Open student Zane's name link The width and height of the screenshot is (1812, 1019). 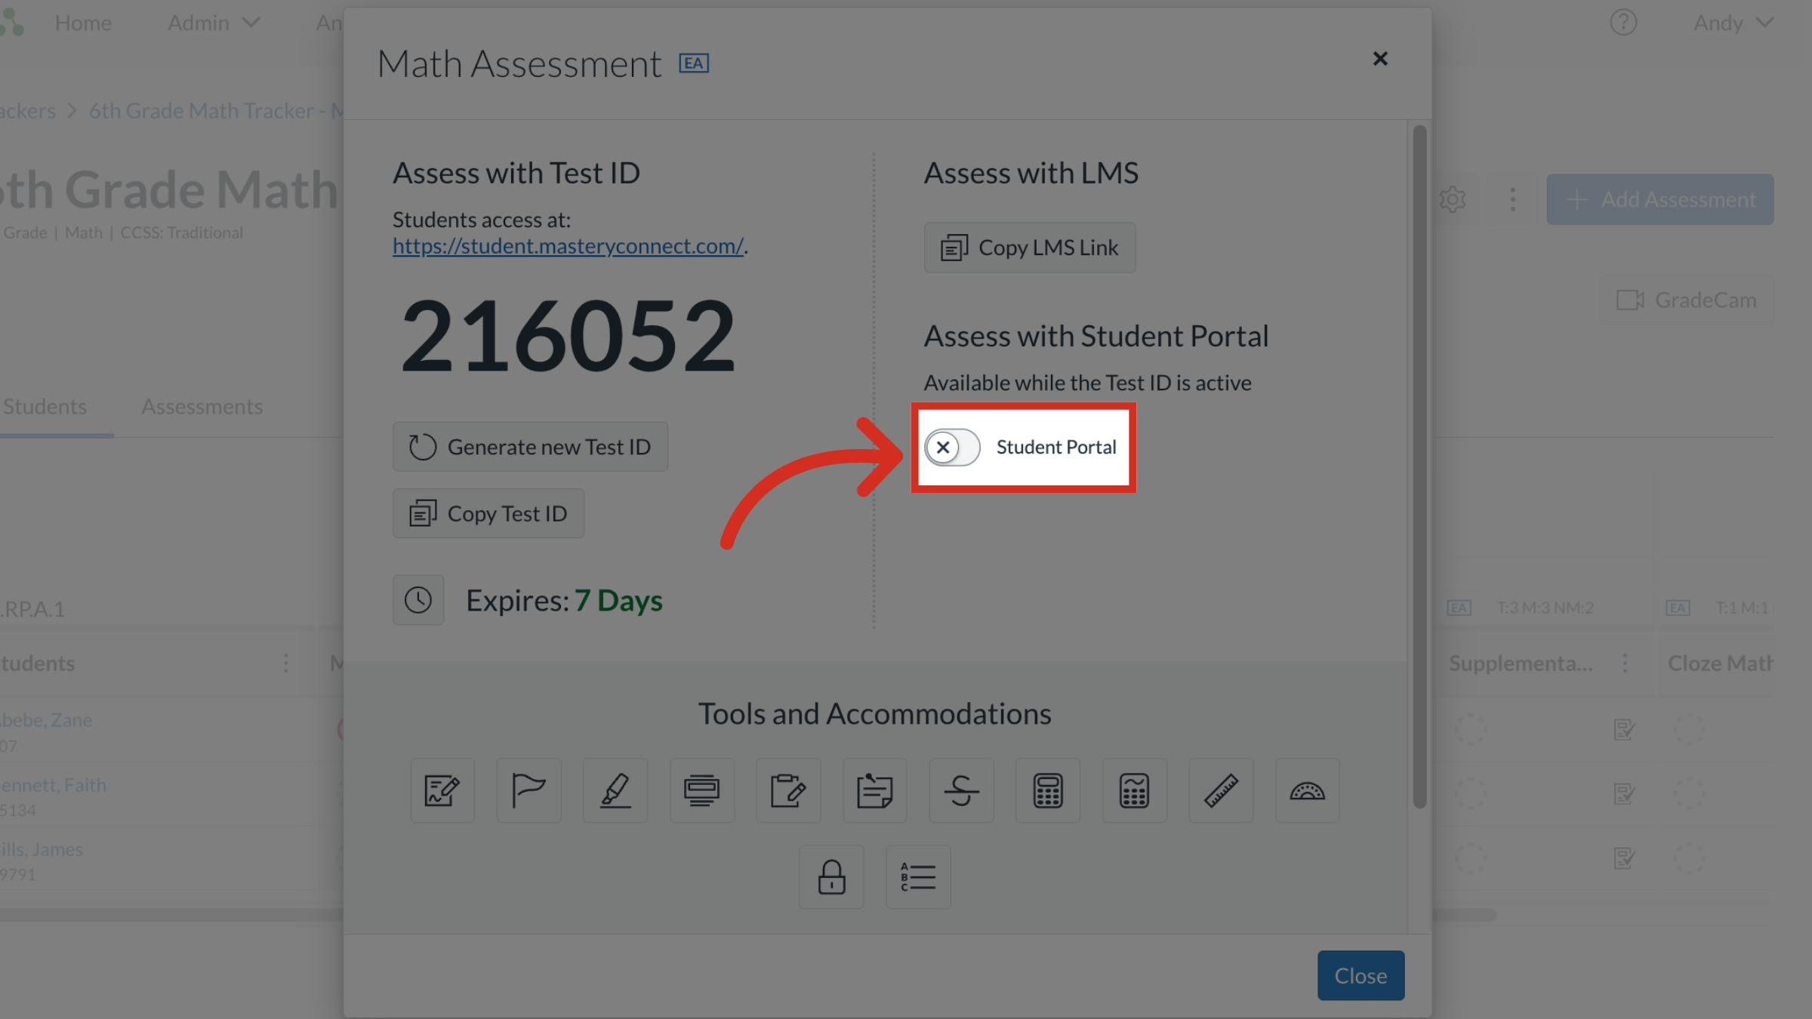46,720
